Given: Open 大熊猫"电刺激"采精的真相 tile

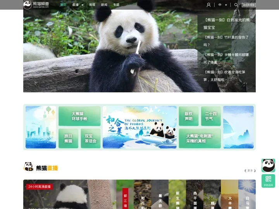Looking at the screenshot, I should tap(200, 138).
